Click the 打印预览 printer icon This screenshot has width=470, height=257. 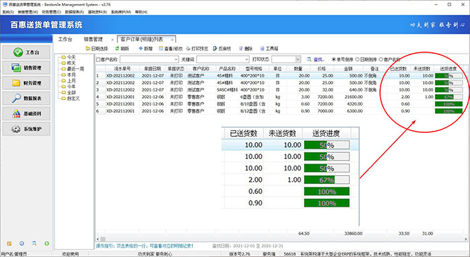(188, 48)
